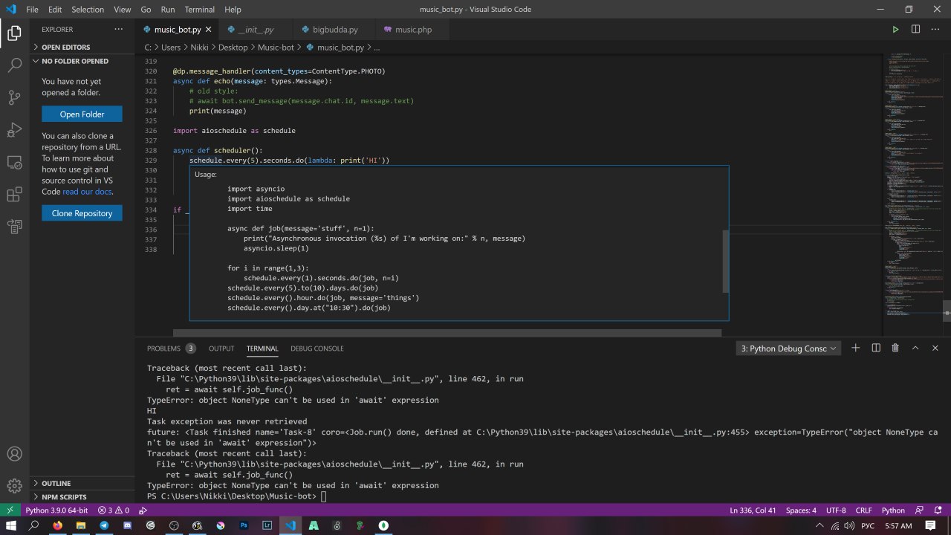Open the Terminal menu
This screenshot has height=535, width=951.
[x=199, y=10]
